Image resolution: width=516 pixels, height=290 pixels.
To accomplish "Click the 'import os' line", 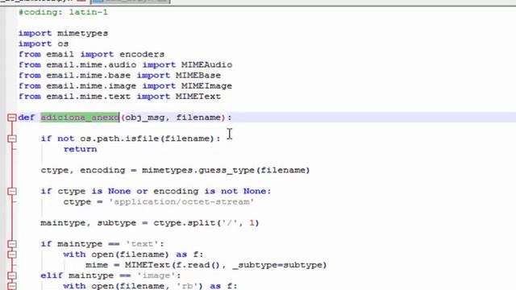I will coord(44,43).
